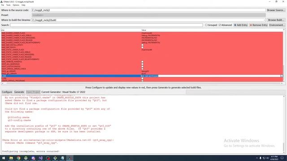Toggle the LOGTOCONSOLE checkbox
Image resolution: width=287 pixels, height=161 pixels.
pos(143,67)
